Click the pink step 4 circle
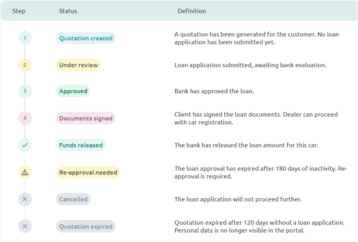The width and height of the screenshot is (358, 242). pyautogui.click(x=25, y=118)
